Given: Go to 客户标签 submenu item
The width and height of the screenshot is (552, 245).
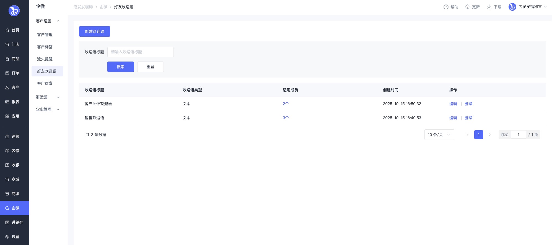Looking at the screenshot, I should coord(45,47).
